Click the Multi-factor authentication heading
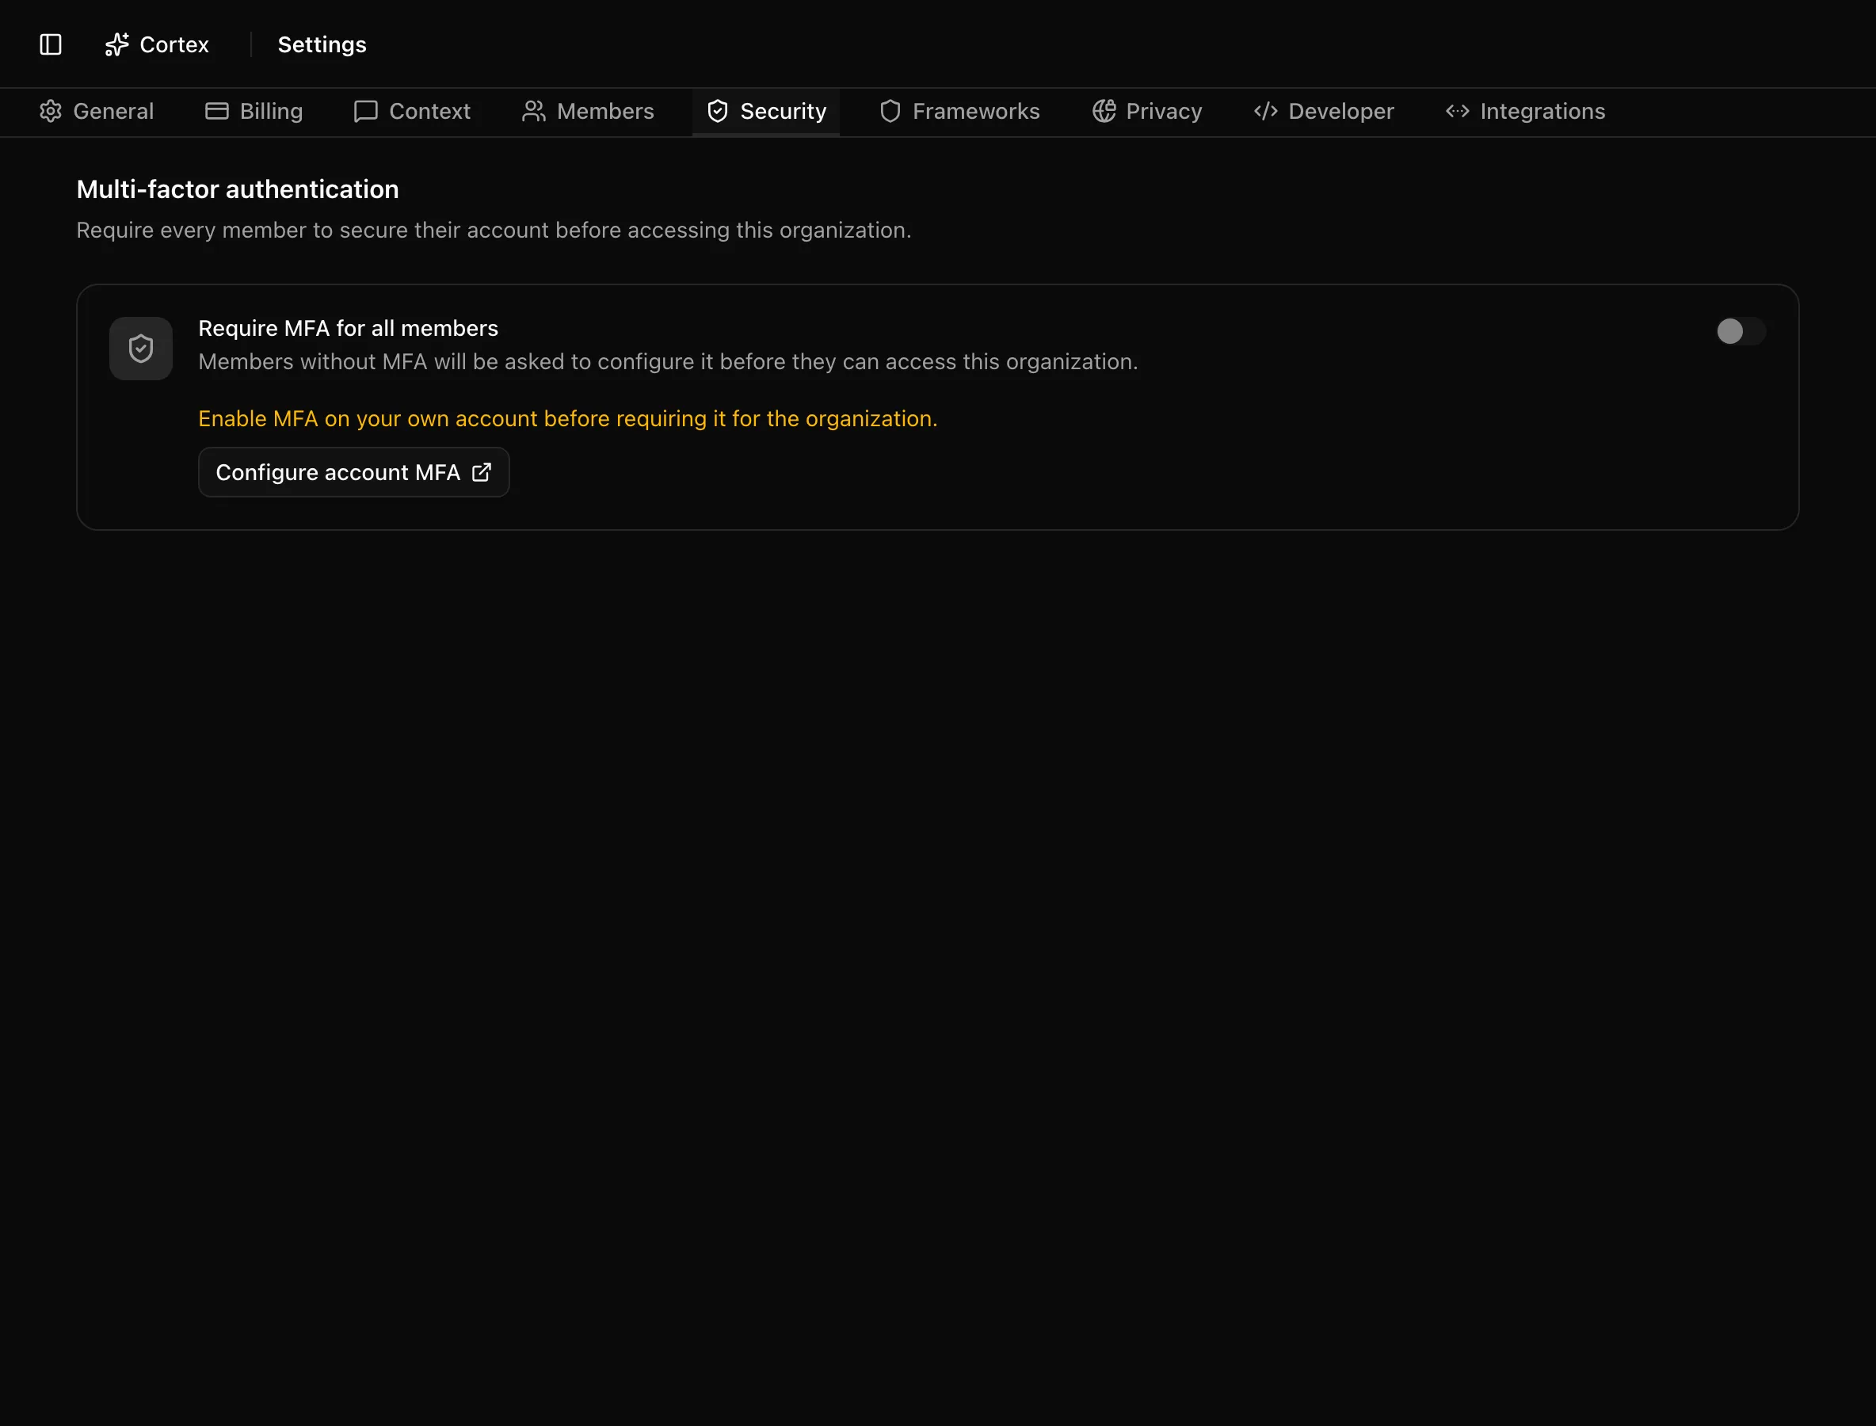This screenshot has height=1426, width=1876. click(238, 189)
